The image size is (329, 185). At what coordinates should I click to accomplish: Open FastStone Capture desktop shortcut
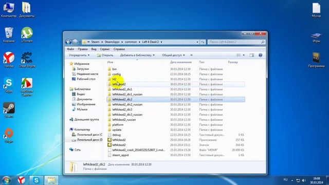27,87
